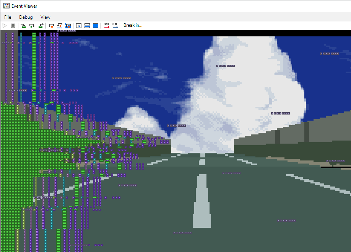Screen dimensions: 351x252
Task: Click the Step Into icon
Action: [23, 26]
